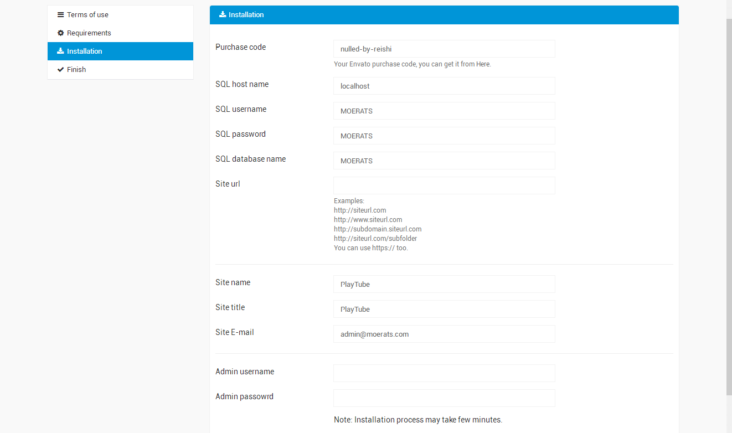
Task: Open the Terms of use step
Action: coord(87,15)
